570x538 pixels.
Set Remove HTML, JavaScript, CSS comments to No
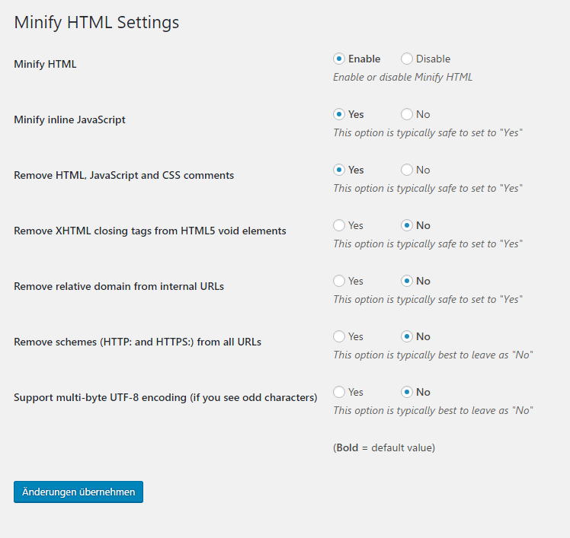pyautogui.click(x=406, y=170)
